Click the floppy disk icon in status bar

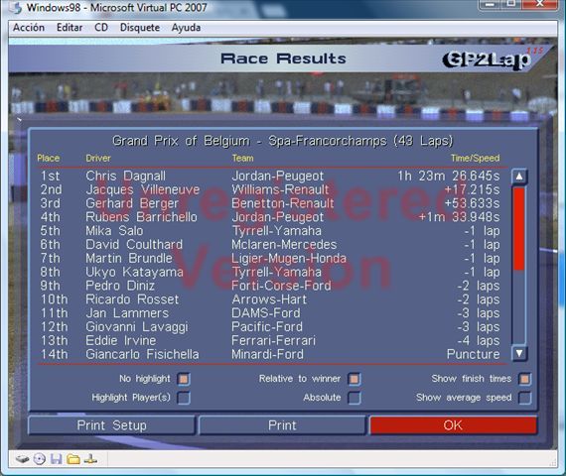[56, 459]
